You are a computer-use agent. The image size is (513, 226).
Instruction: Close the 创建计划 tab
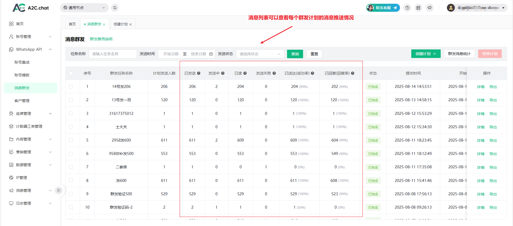(x=131, y=24)
